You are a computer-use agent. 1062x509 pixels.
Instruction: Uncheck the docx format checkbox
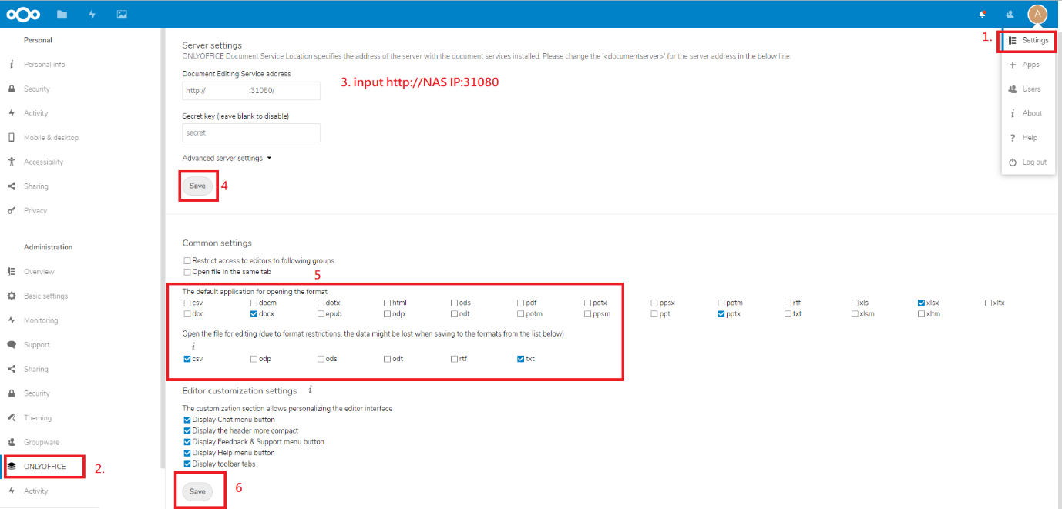[254, 314]
